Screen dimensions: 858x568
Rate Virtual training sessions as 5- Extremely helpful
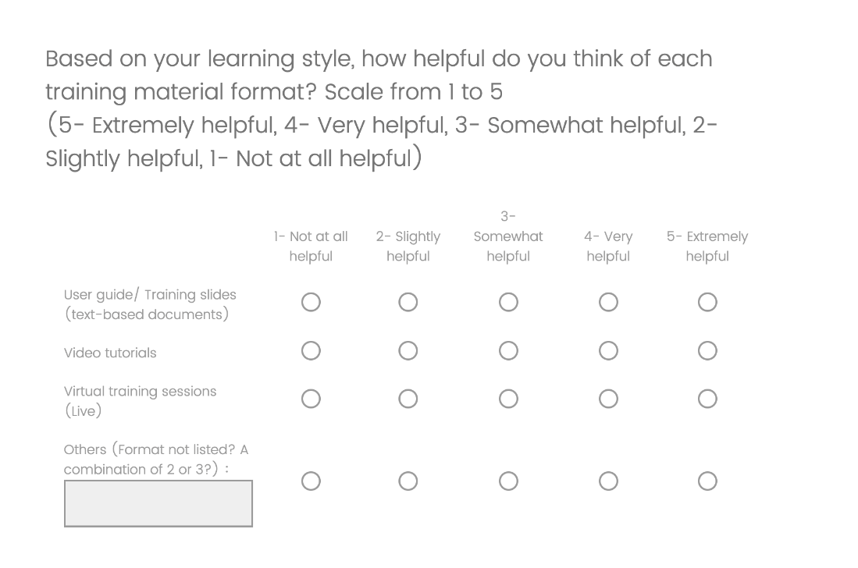pos(707,399)
